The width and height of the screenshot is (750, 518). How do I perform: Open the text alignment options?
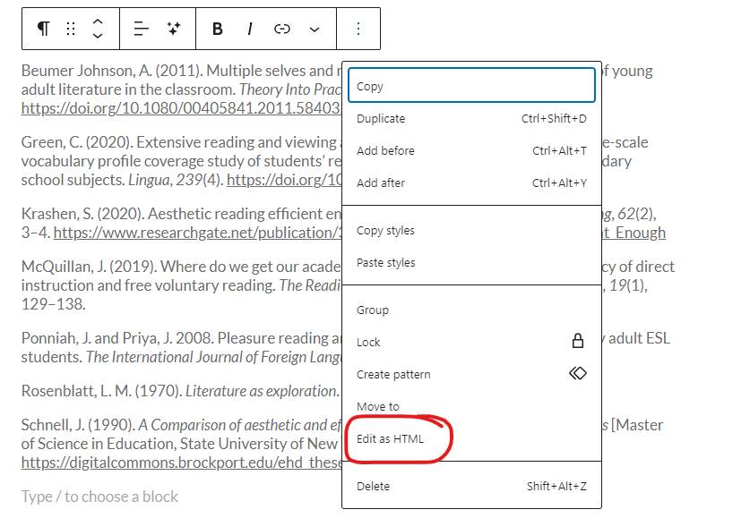pos(142,29)
